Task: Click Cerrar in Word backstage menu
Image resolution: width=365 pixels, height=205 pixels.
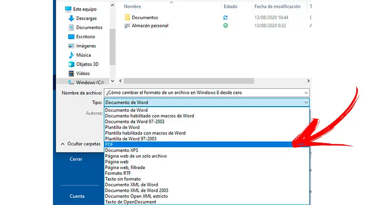Action: click(76, 159)
